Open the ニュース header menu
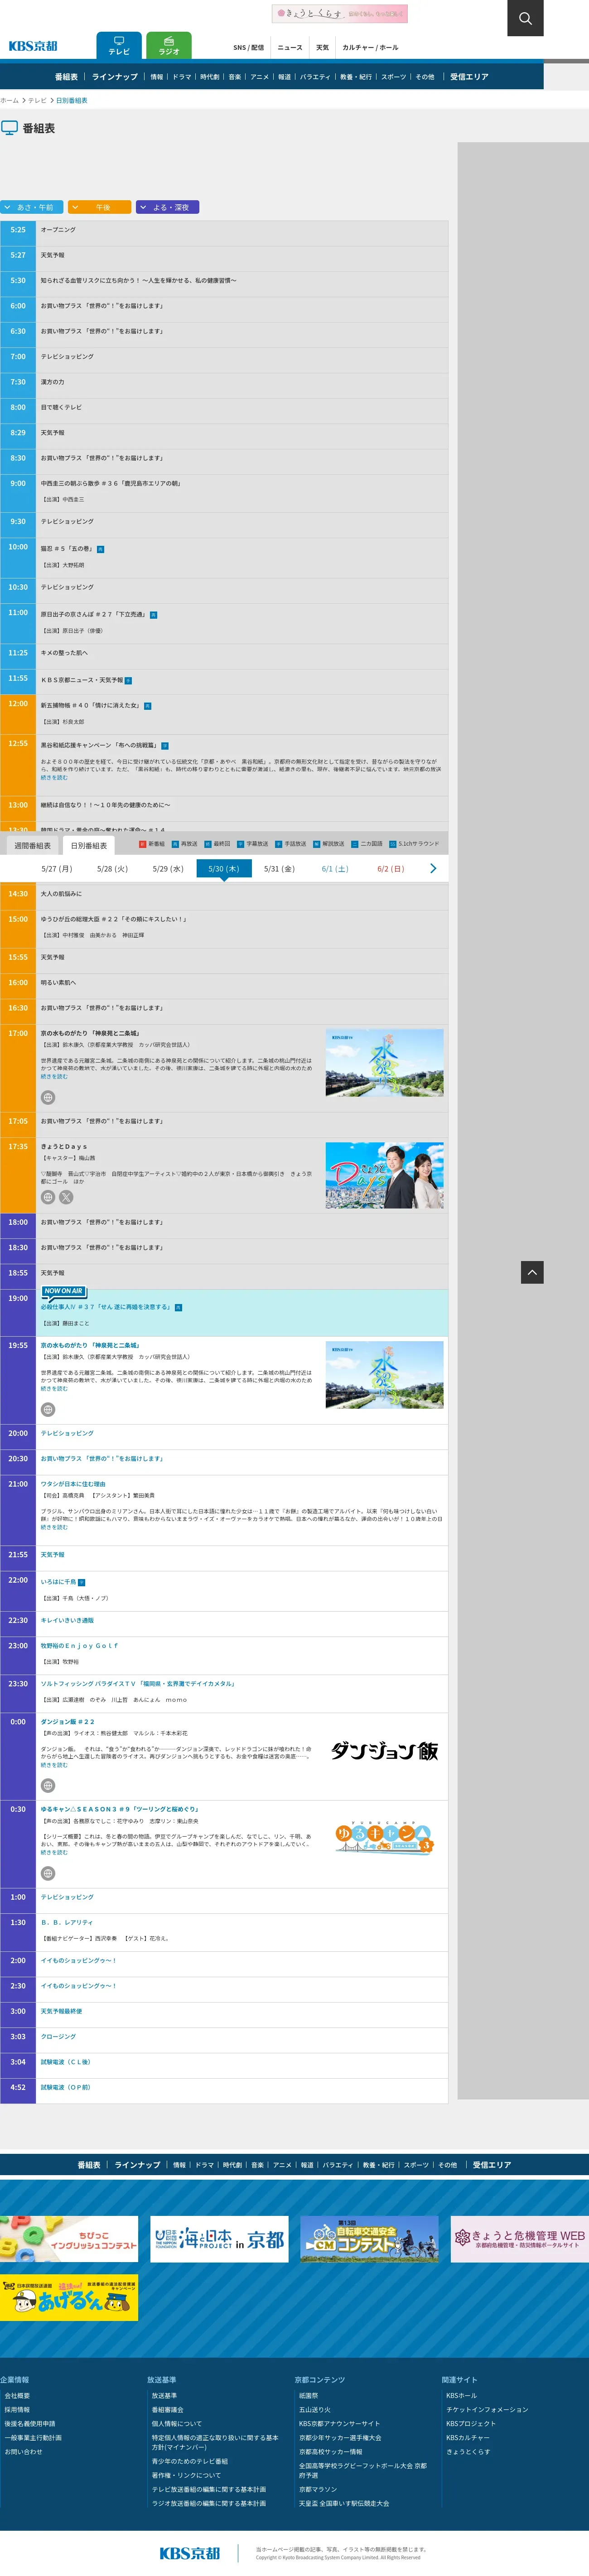589x2576 pixels. pos(290,47)
